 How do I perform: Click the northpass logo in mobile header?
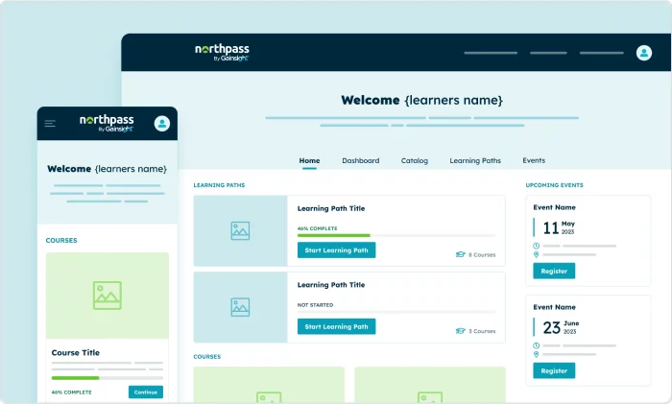pos(107,123)
